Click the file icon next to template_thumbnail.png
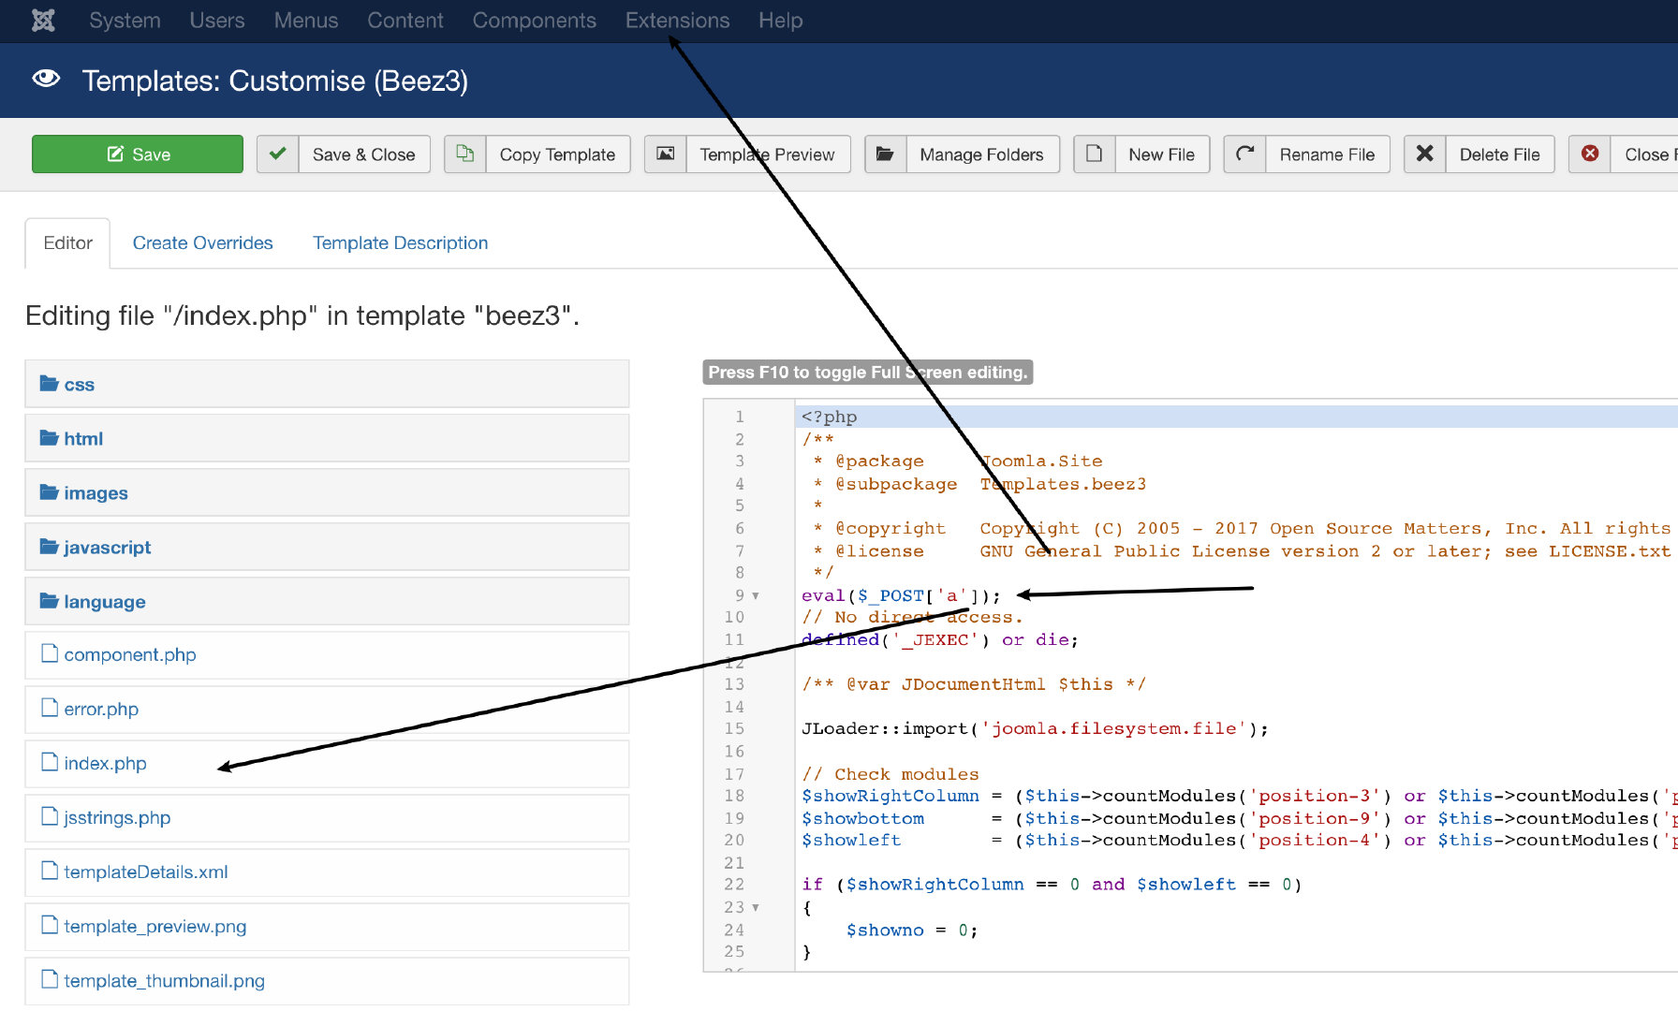Screen dimensions: 1678x1011 (50, 979)
